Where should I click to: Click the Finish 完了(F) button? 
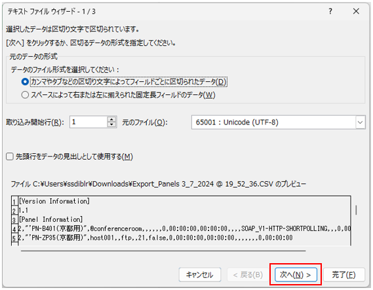344,275
